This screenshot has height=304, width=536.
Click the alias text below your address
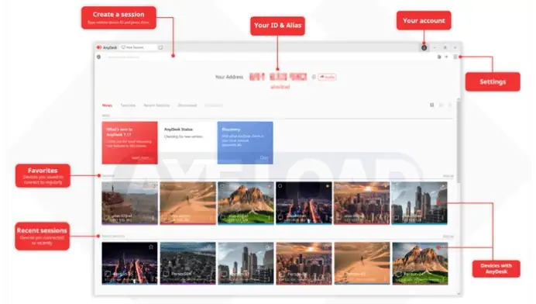pyautogui.click(x=280, y=87)
